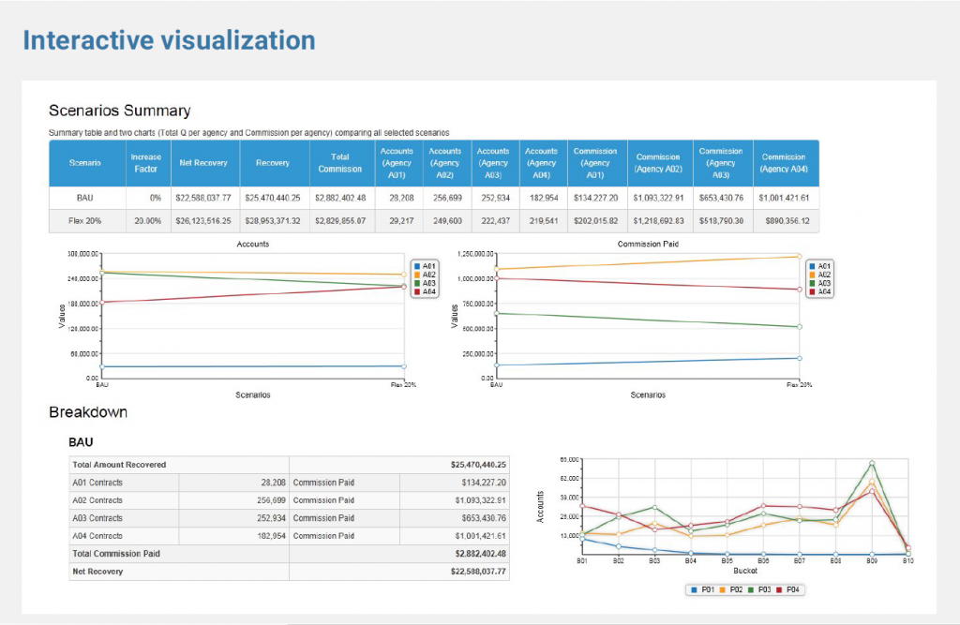The width and height of the screenshot is (960, 625).
Task: Click A01 Flex 20% point in Accounts chart
Action: point(403,366)
